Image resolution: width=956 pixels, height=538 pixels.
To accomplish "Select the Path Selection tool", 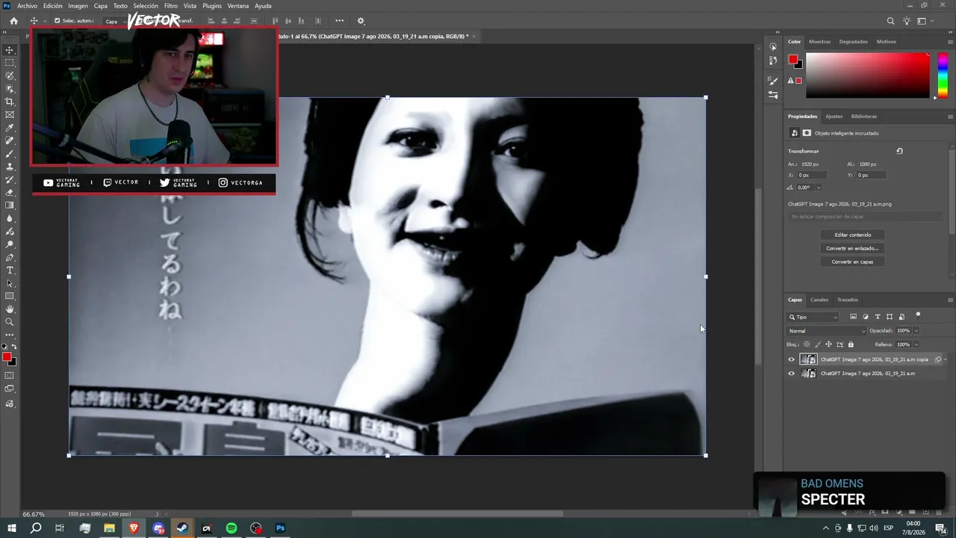I will 10,283.
